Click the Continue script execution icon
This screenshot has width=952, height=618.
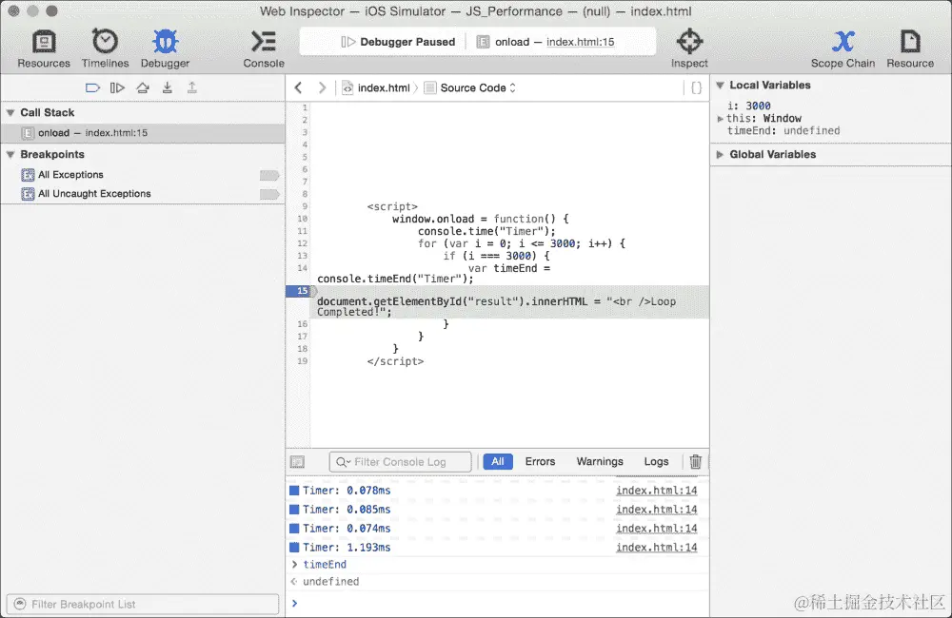(x=116, y=87)
